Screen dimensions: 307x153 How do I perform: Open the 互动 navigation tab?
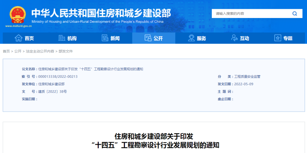tap(240, 38)
